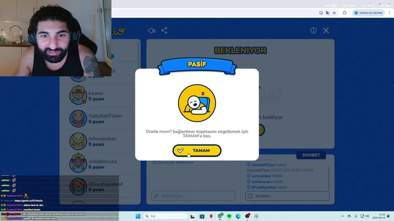Click the 'Verifiera din identitet' profile button
The width and height of the screenshot is (394, 221).
coord(368,13)
